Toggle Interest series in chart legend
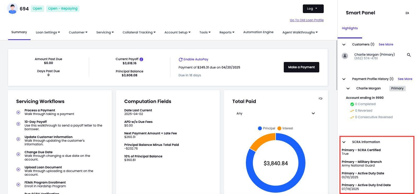Viewport: 417px width, 194px height. pos(285,128)
